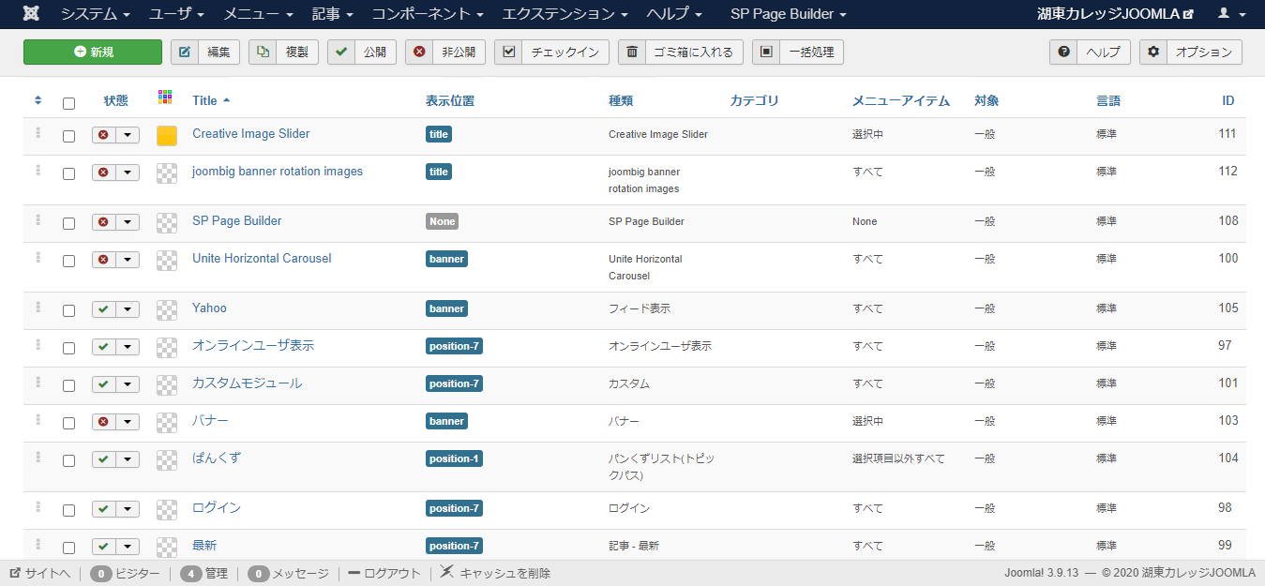Click the green 新規 button
Image resolution: width=1265 pixels, height=586 pixels.
pos(92,52)
